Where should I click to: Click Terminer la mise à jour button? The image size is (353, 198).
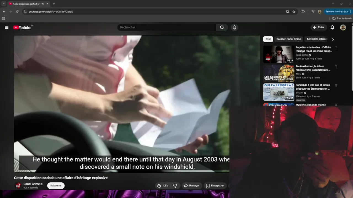coord(338,12)
